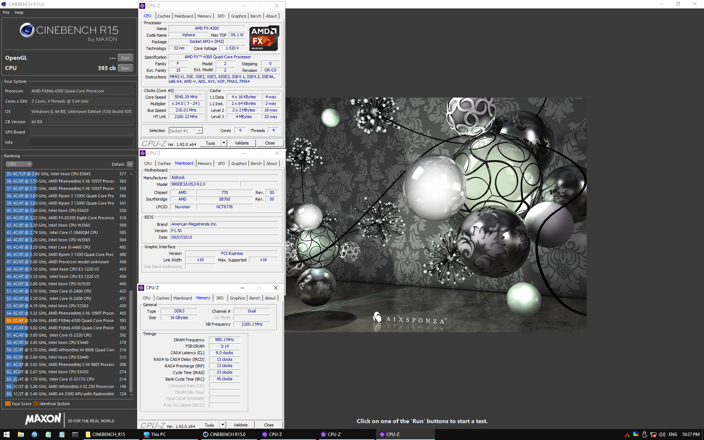Screen dimensions: 704x440
Task: Run the OpenGL benchmark
Action: pos(125,58)
